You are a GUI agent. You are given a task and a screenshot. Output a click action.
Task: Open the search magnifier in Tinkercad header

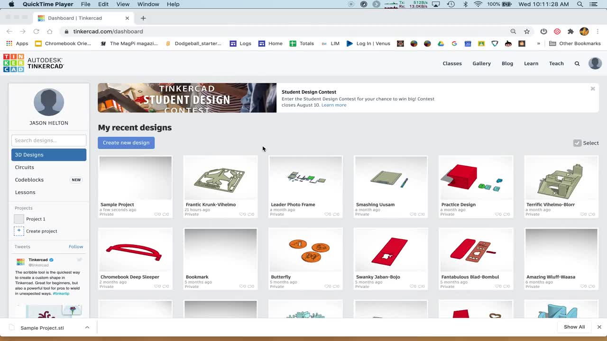click(577, 63)
